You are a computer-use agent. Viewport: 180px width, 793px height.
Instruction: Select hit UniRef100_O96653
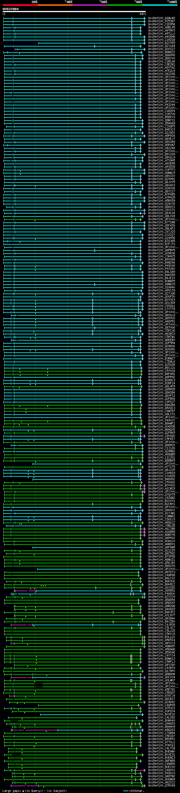point(161,724)
